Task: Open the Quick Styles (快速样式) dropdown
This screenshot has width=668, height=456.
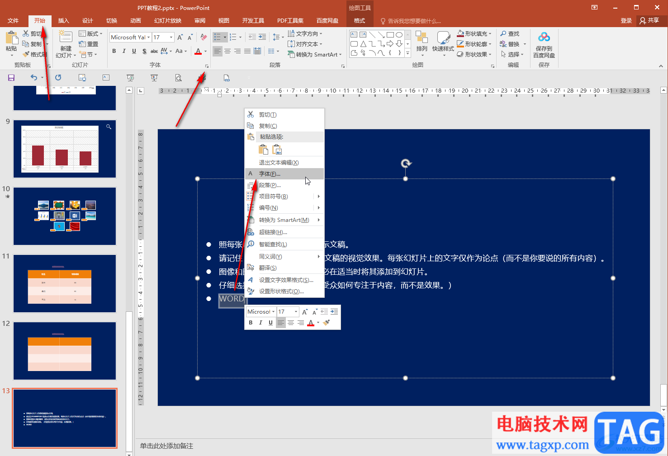Action: point(443,44)
